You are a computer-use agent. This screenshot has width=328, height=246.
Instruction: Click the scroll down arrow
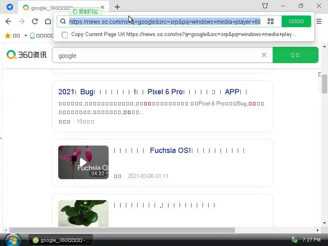pos(324,223)
